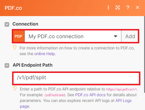Collapse the Connection section chevron

[x=7, y=24]
